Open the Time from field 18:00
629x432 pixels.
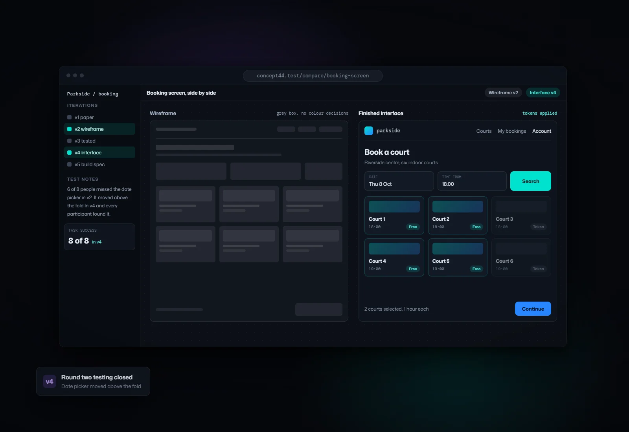coord(472,181)
